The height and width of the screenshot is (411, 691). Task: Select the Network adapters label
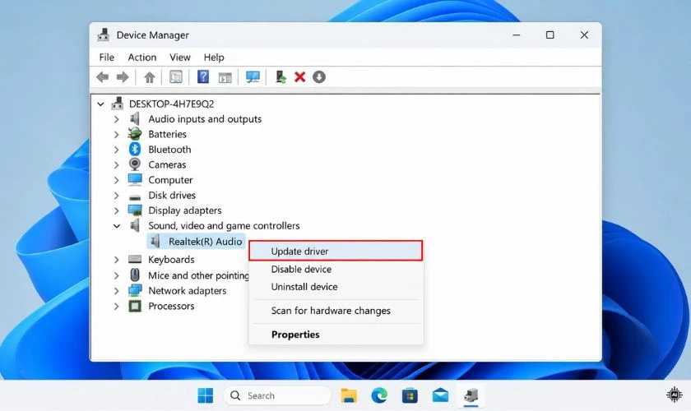point(188,291)
